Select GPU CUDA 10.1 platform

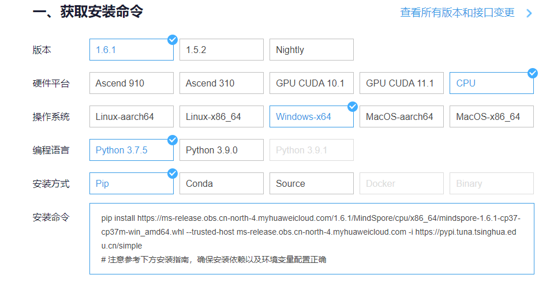pyautogui.click(x=312, y=83)
